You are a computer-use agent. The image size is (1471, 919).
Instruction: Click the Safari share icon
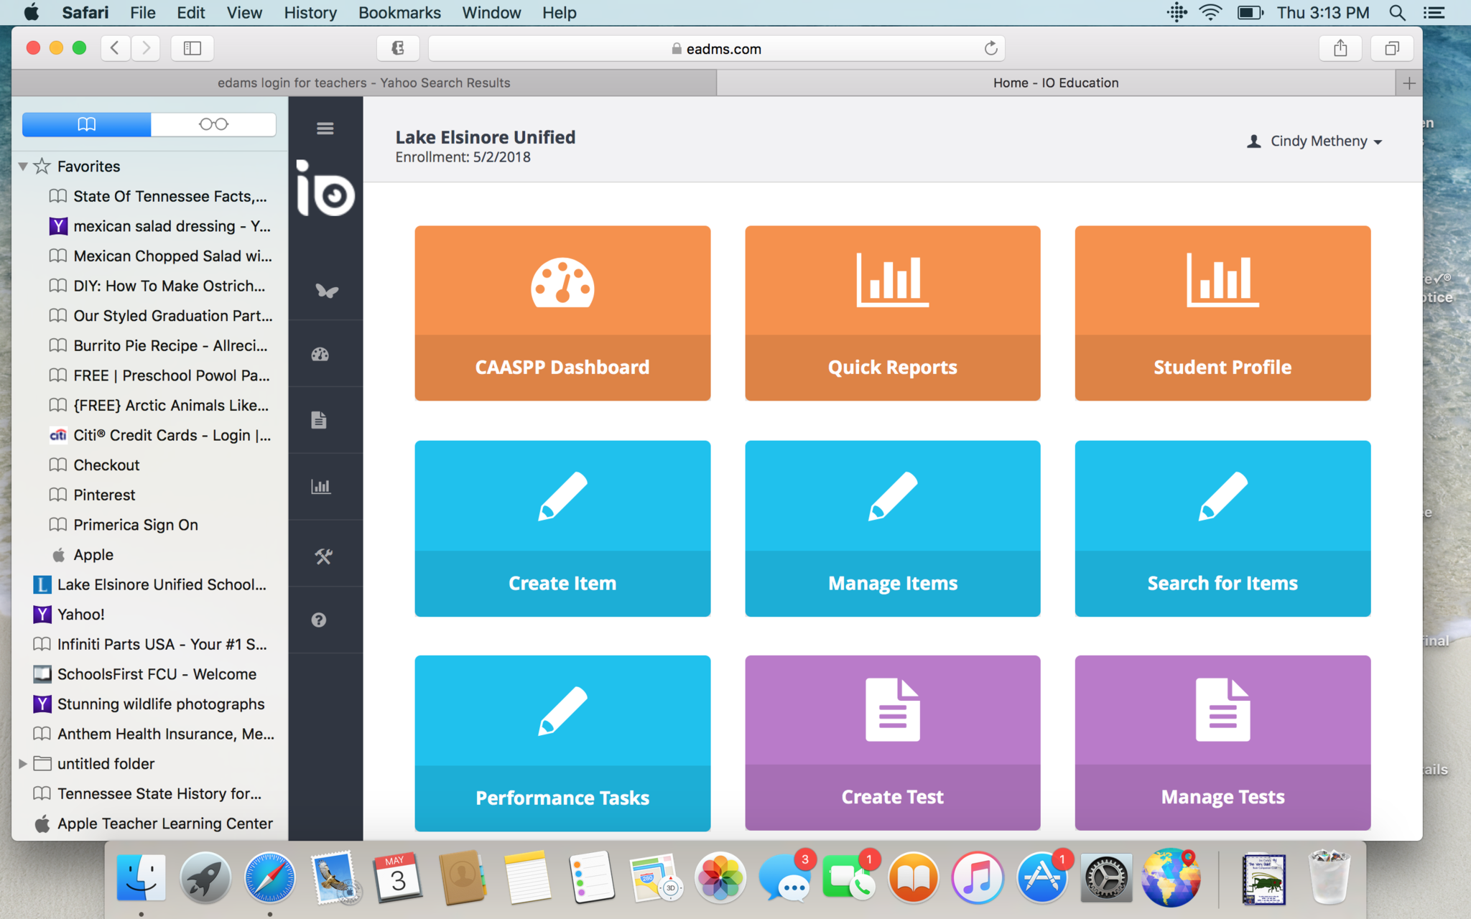point(1340,48)
